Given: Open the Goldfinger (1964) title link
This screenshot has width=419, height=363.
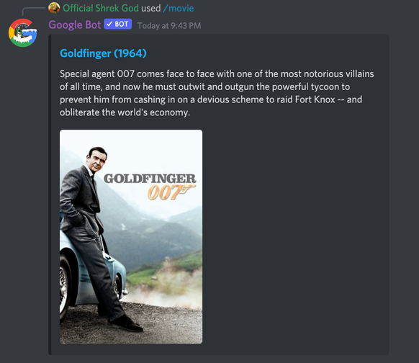Looking at the screenshot, I should 103,53.
